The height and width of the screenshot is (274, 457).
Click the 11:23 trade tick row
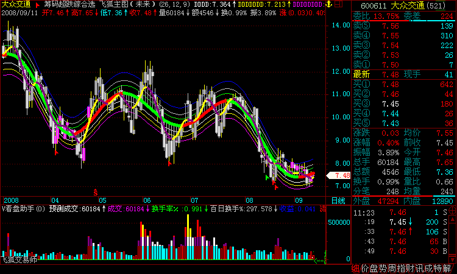coord(400,213)
